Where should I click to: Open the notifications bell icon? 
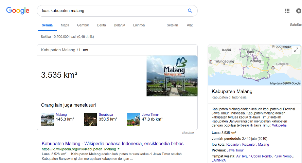(x=299, y=11)
